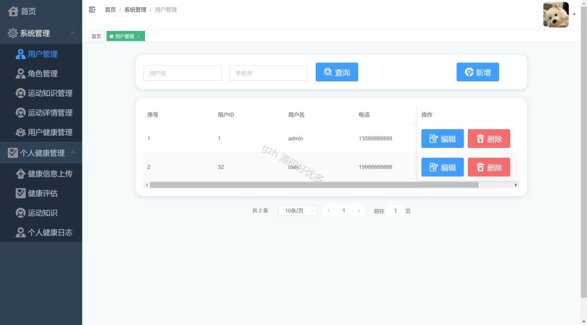The image size is (587, 325).
Task: Click 删除 for the admin row
Action: click(489, 139)
